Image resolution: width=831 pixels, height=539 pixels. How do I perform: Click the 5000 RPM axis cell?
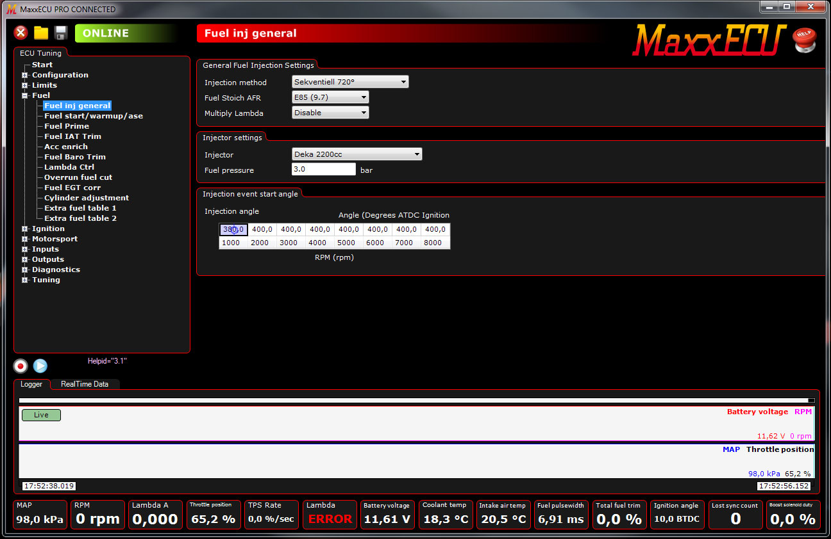tap(349, 243)
